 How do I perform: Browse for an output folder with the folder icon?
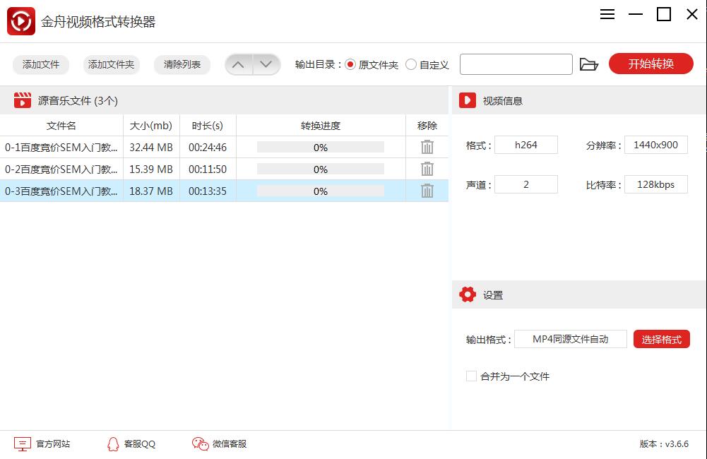pos(589,64)
